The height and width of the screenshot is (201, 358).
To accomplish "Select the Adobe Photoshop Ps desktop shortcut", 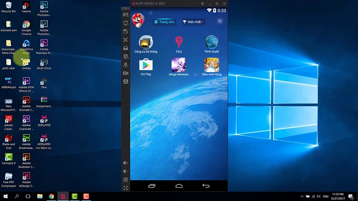I will tap(44, 9).
